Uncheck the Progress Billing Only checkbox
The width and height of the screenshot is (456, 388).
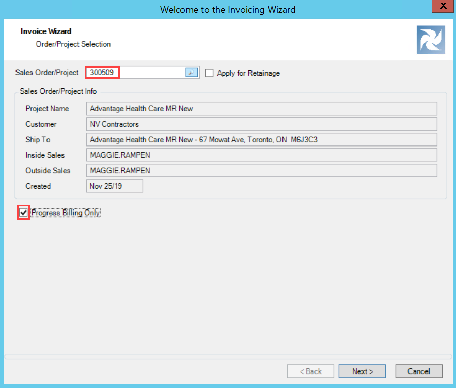23,213
